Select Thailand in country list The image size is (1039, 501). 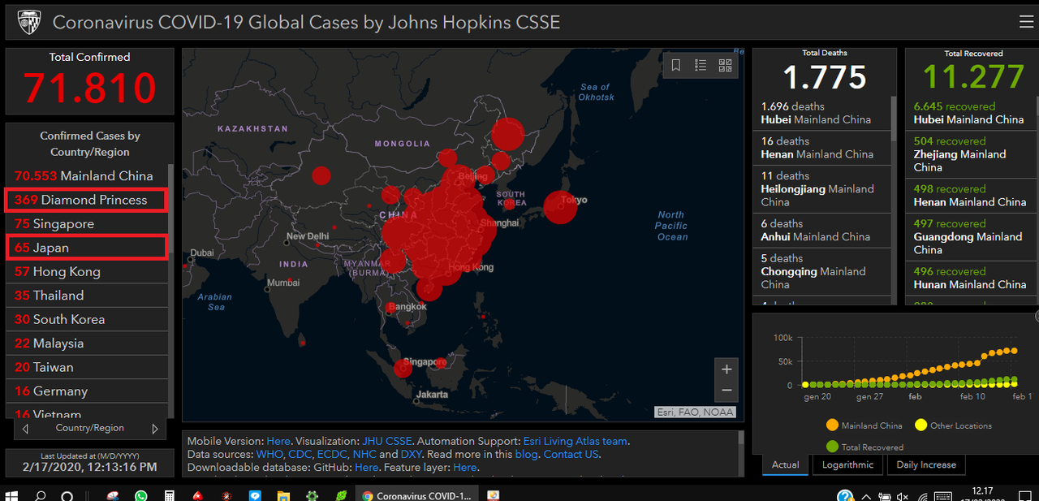point(87,296)
